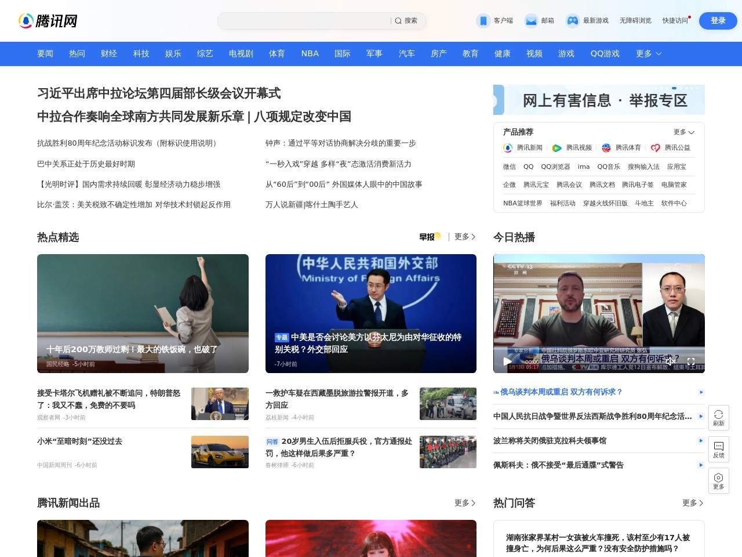Click play icon beside 波兰称将关闭 headline

tap(701, 441)
